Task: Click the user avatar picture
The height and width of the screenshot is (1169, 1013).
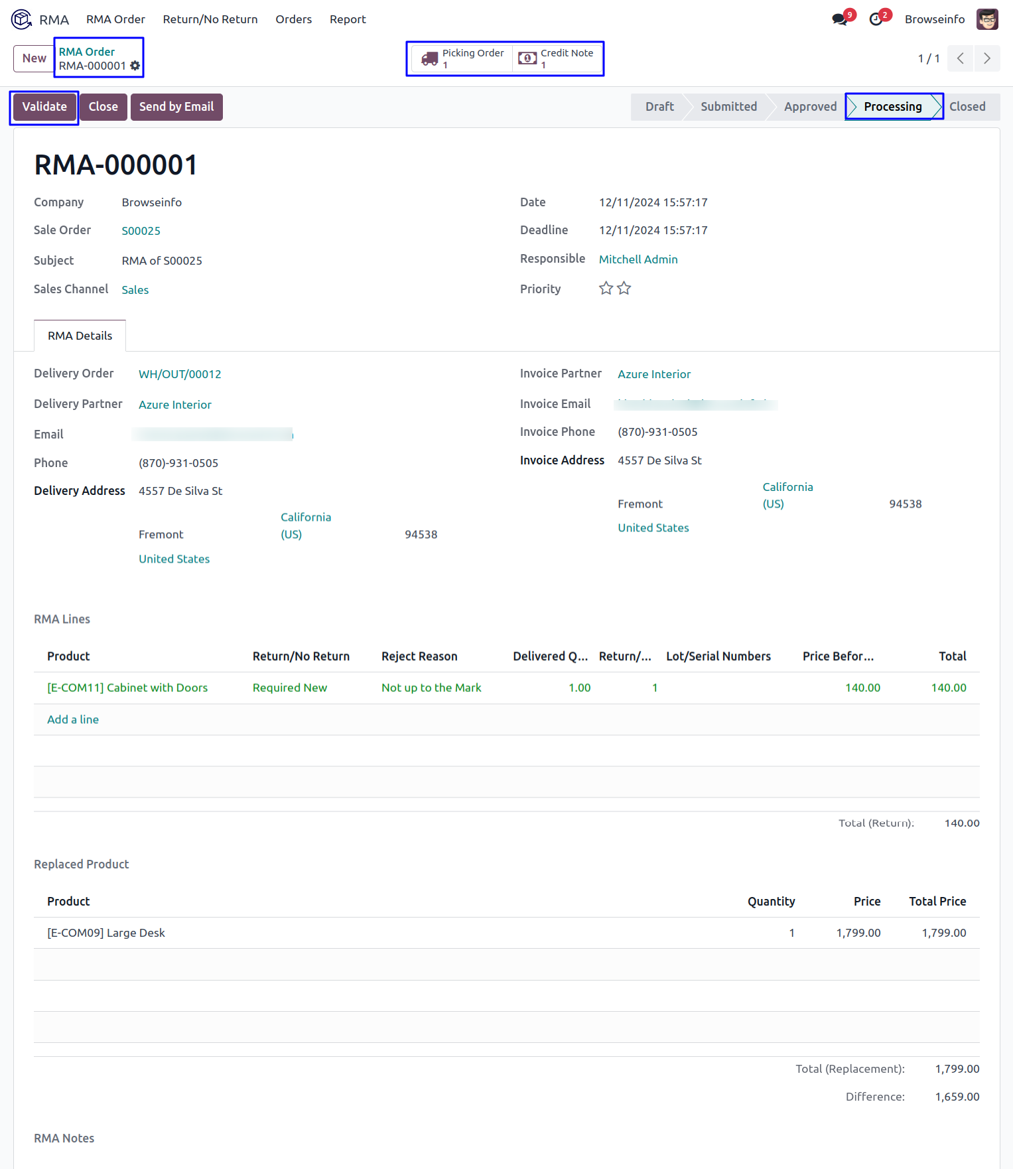Action: point(987,19)
